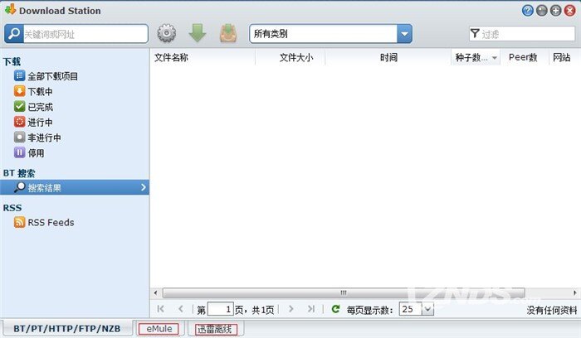Select 已完成 in sidebar
The width and height of the screenshot is (581, 338).
[x=33, y=107]
